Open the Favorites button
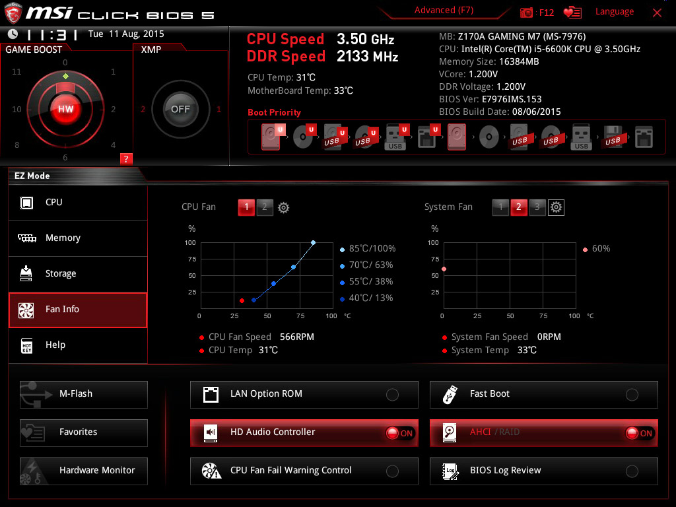Viewport: 676px width, 507px height. (x=84, y=433)
